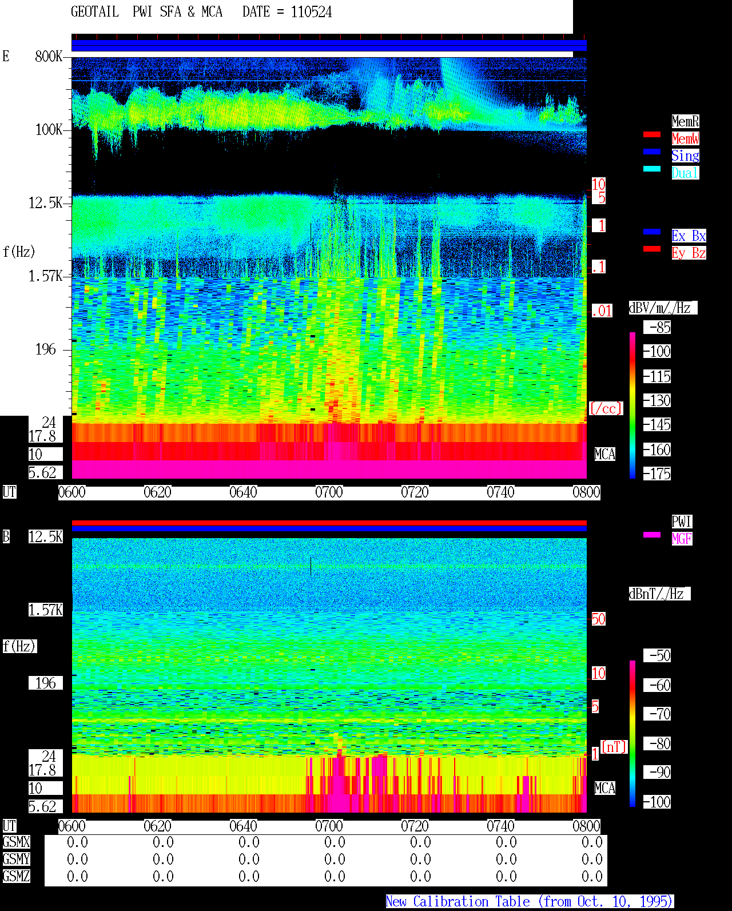This screenshot has height=911, width=732.
Task: Click the cyan Dual legend swatch
Action: pos(652,169)
